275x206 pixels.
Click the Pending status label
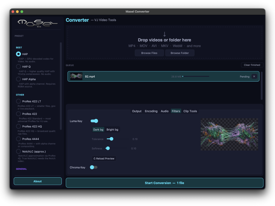pos(244,76)
